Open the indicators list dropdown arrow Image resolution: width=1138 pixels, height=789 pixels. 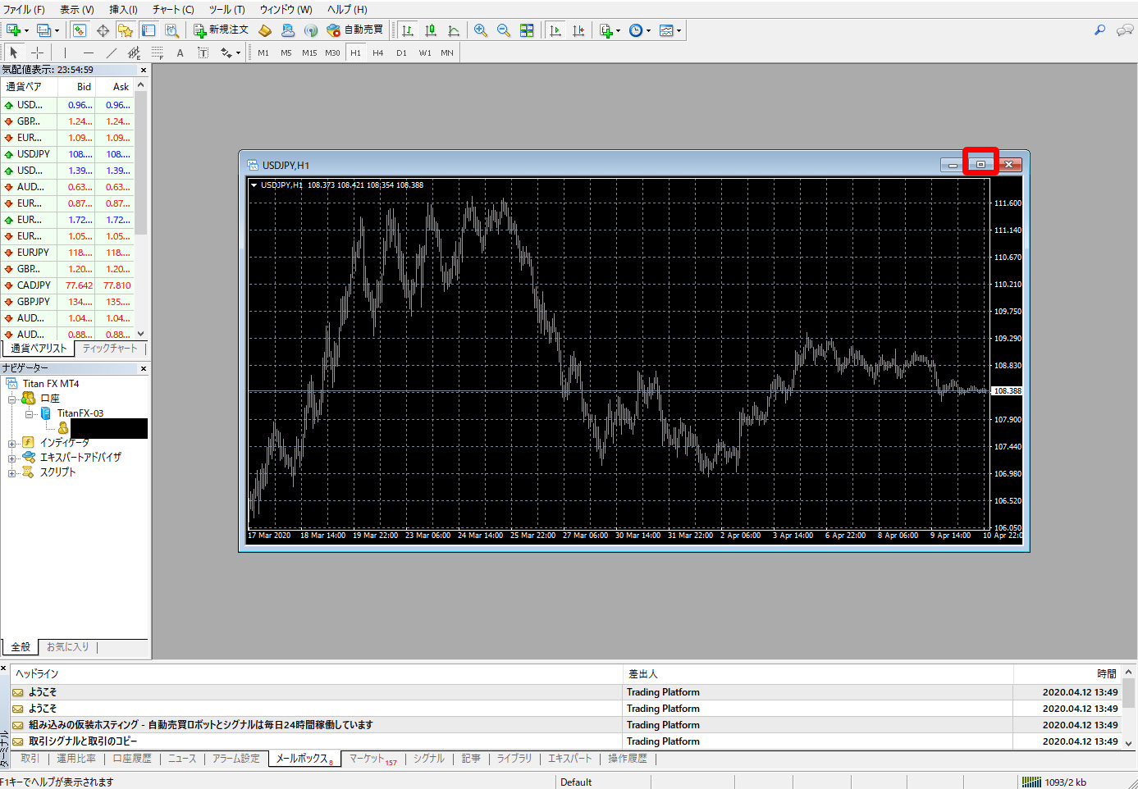[618, 31]
